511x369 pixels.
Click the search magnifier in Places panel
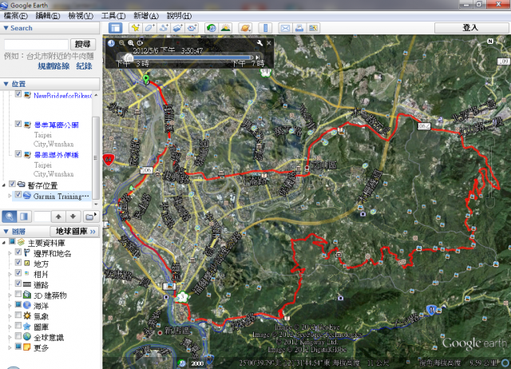coord(10,216)
